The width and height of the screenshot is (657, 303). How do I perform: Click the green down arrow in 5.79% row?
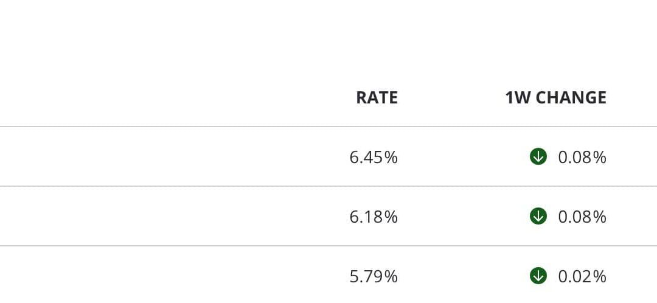pyautogui.click(x=538, y=276)
